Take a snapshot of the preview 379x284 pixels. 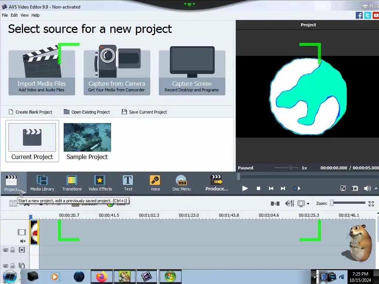355,188
